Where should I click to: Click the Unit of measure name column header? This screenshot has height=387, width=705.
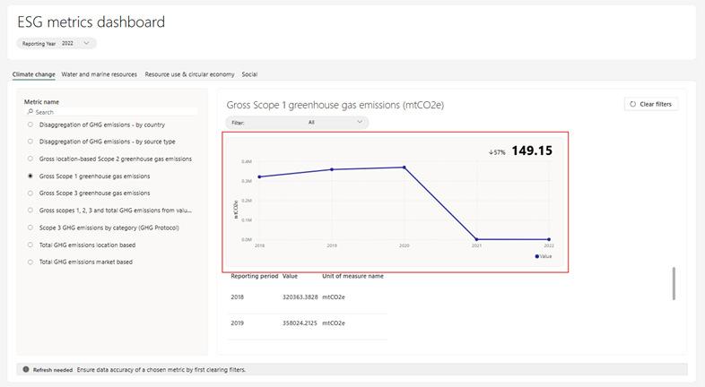353,276
